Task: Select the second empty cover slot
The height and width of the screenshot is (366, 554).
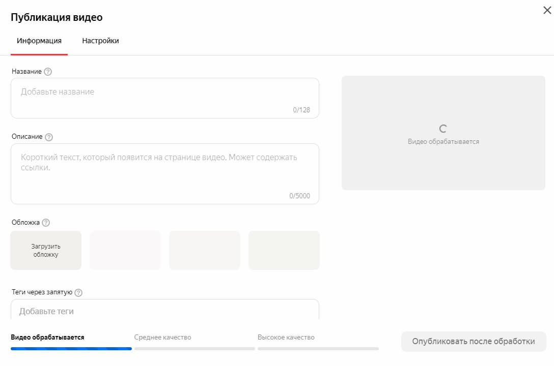Action: pos(125,250)
